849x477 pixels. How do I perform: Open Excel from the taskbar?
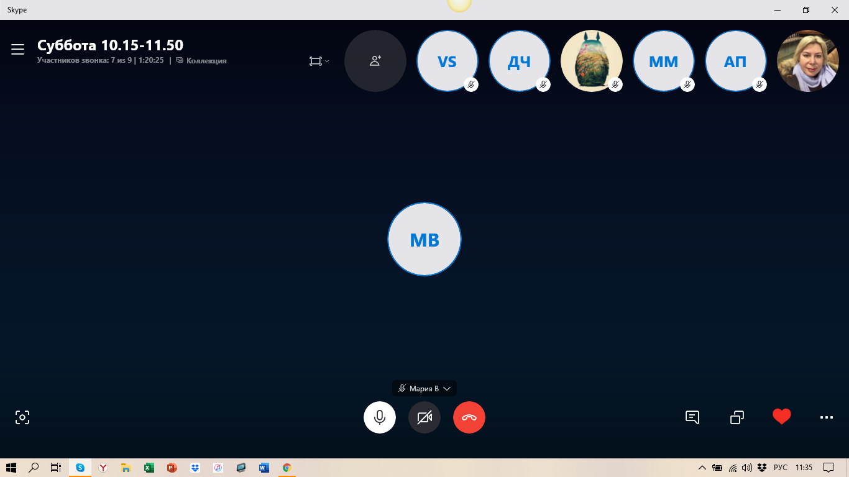coord(149,468)
